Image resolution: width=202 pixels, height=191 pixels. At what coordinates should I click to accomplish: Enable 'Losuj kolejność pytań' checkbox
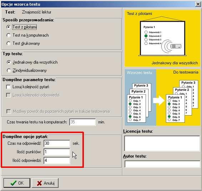point(8,87)
